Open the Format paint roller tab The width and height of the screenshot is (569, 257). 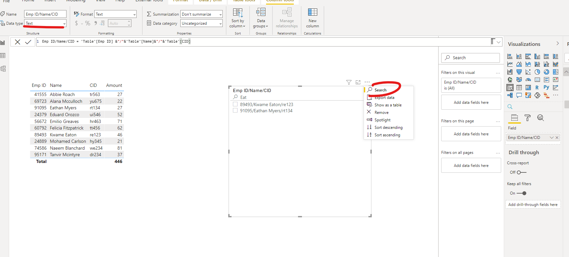(528, 118)
